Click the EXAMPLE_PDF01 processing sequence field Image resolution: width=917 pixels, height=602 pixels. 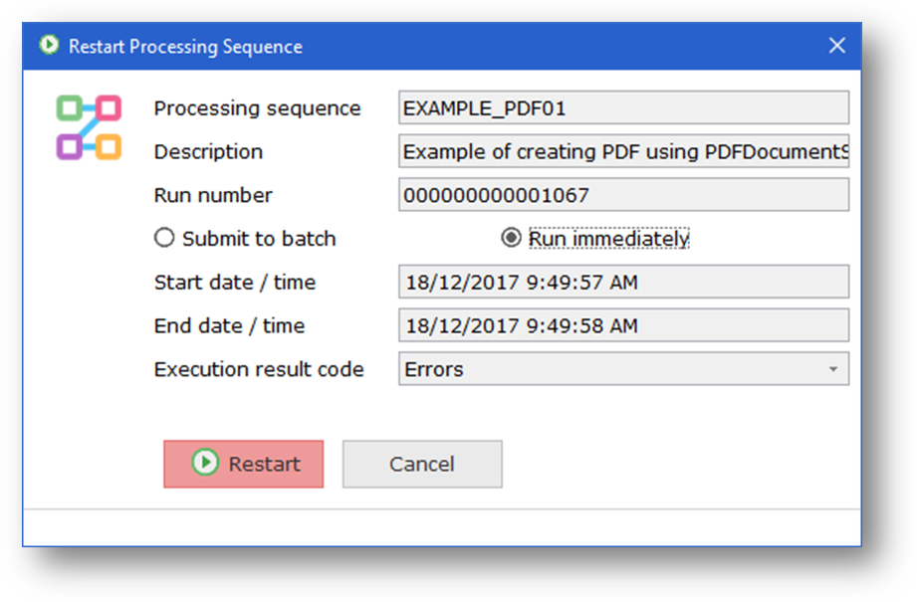point(623,108)
